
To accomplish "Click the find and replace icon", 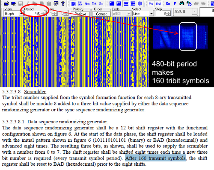I will (x=189, y=3).
